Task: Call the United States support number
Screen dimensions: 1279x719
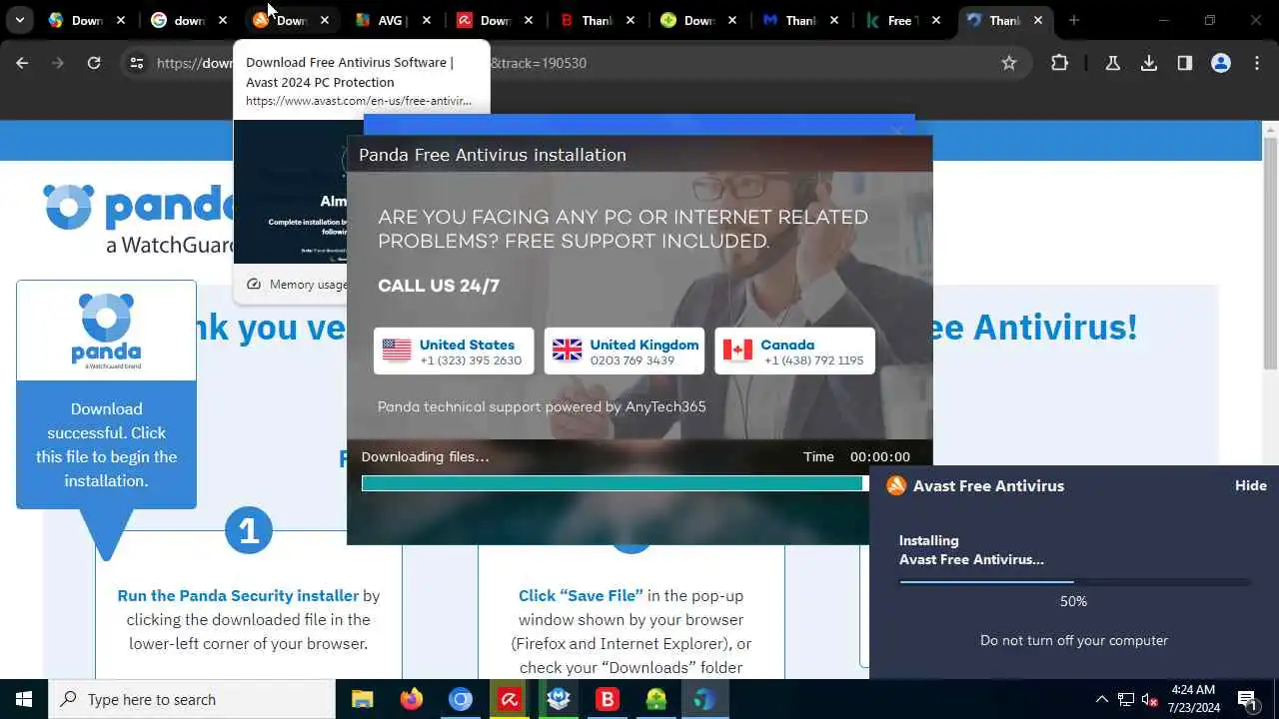Action: [454, 352]
